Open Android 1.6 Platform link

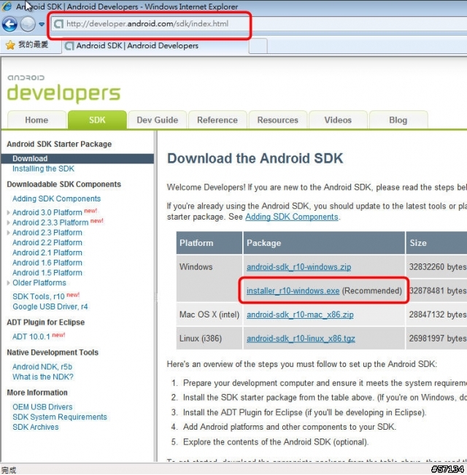(47, 263)
